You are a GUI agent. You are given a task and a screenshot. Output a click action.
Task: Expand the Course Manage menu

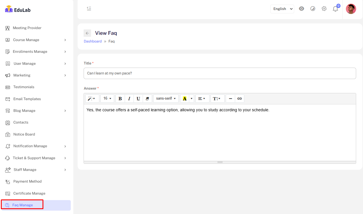pos(36,40)
